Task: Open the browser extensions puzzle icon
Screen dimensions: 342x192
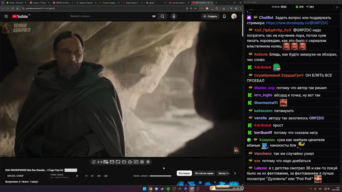Action: (x=217, y=8)
